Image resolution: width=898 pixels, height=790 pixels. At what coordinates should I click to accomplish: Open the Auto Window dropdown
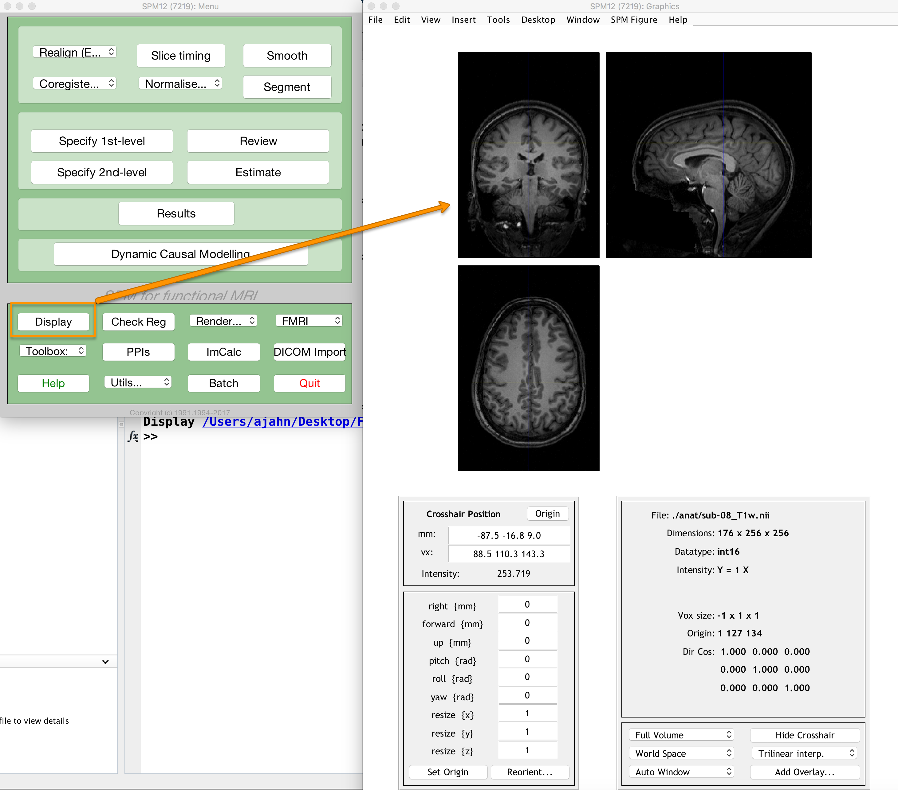click(681, 772)
